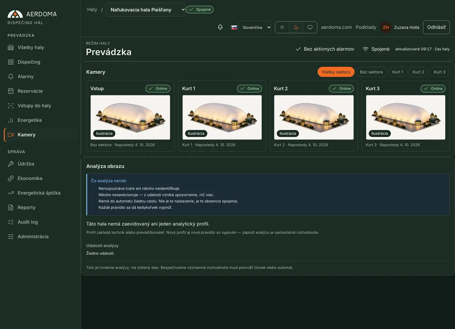Click Online badge on Vstup card
Image resolution: width=455 pixels, height=329 pixels.
point(158,88)
